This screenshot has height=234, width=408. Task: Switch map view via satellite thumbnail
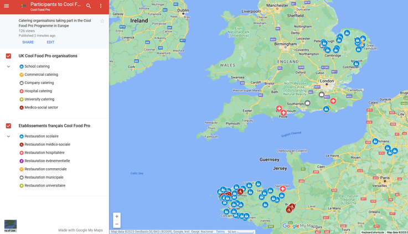(11, 226)
